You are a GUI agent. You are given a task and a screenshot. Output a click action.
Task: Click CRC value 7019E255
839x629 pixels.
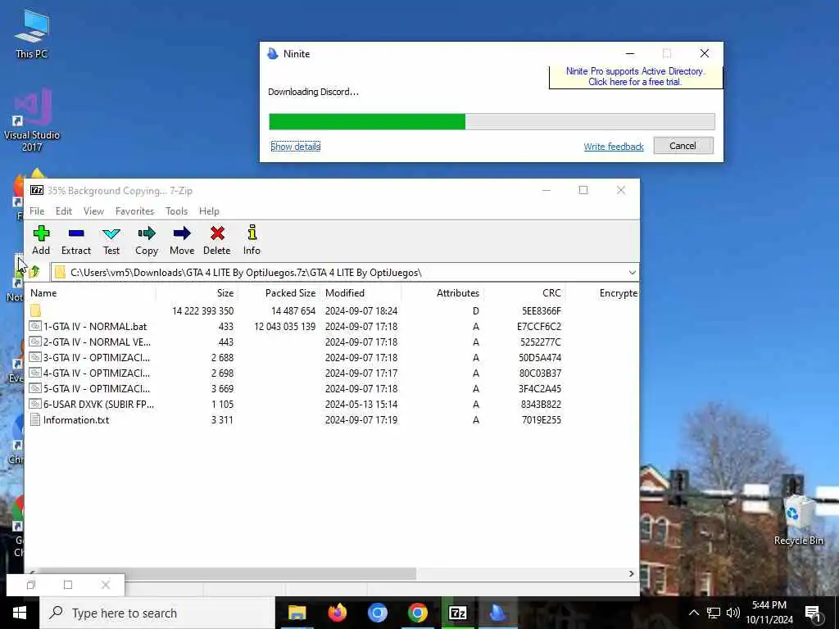pyautogui.click(x=542, y=420)
